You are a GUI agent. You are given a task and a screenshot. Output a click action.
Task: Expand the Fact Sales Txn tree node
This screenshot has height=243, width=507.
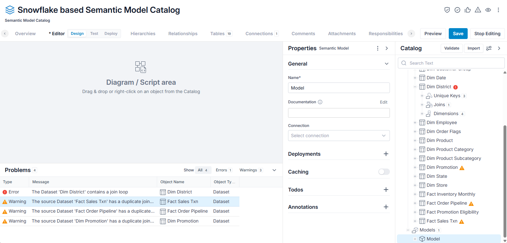pos(415,221)
